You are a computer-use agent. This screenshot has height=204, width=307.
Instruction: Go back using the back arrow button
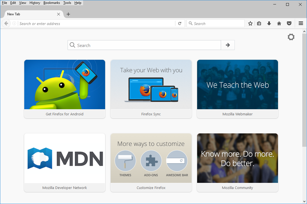[x=6, y=23]
